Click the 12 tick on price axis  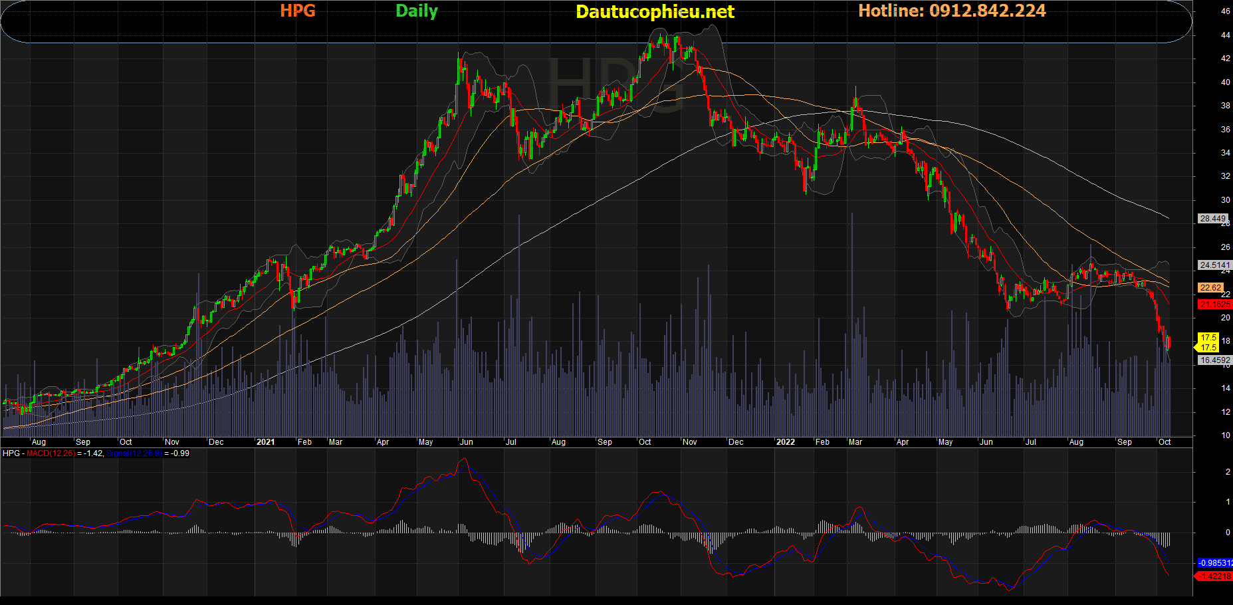1226,412
